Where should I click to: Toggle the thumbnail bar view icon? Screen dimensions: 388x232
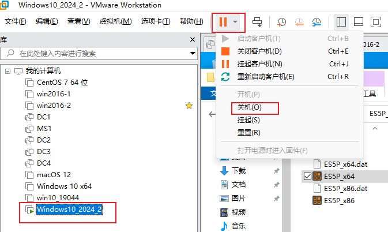(x=358, y=22)
